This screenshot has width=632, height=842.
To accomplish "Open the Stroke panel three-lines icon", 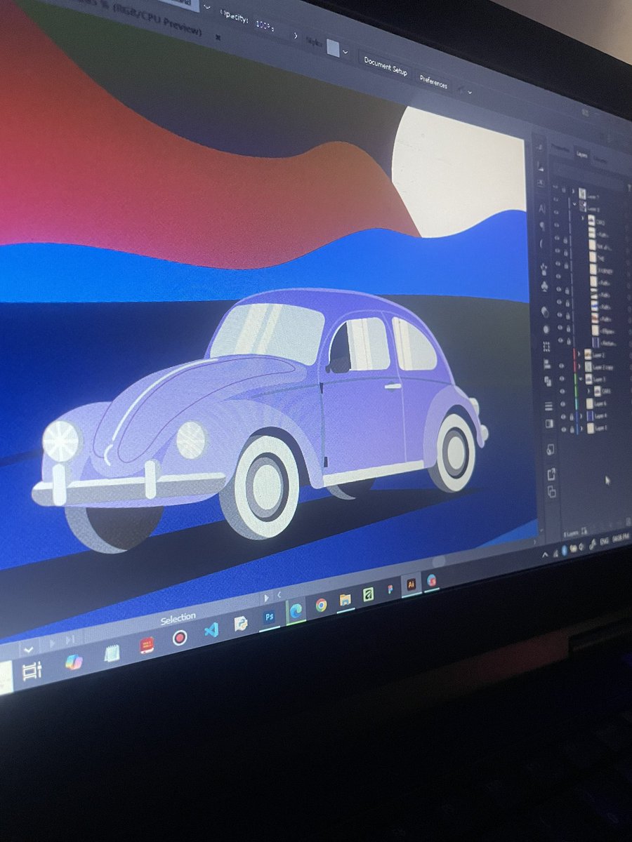I will 548,406.
